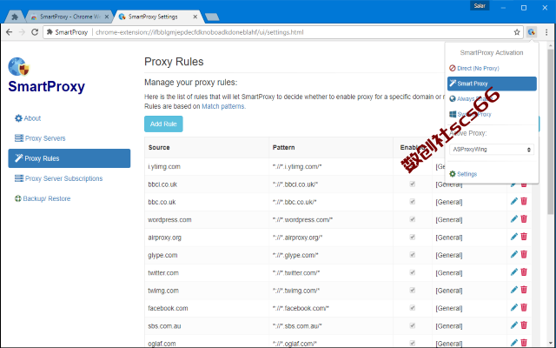This screenshot has height=348, width=556.
Task: Toggle Enabled checkbox for airproxy.org
Action: pos(412,237)
